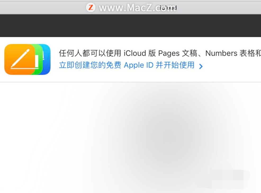Click the green Numbers icon behind Pages
This screenshot has height=193, width=261.
pos(39,59)
